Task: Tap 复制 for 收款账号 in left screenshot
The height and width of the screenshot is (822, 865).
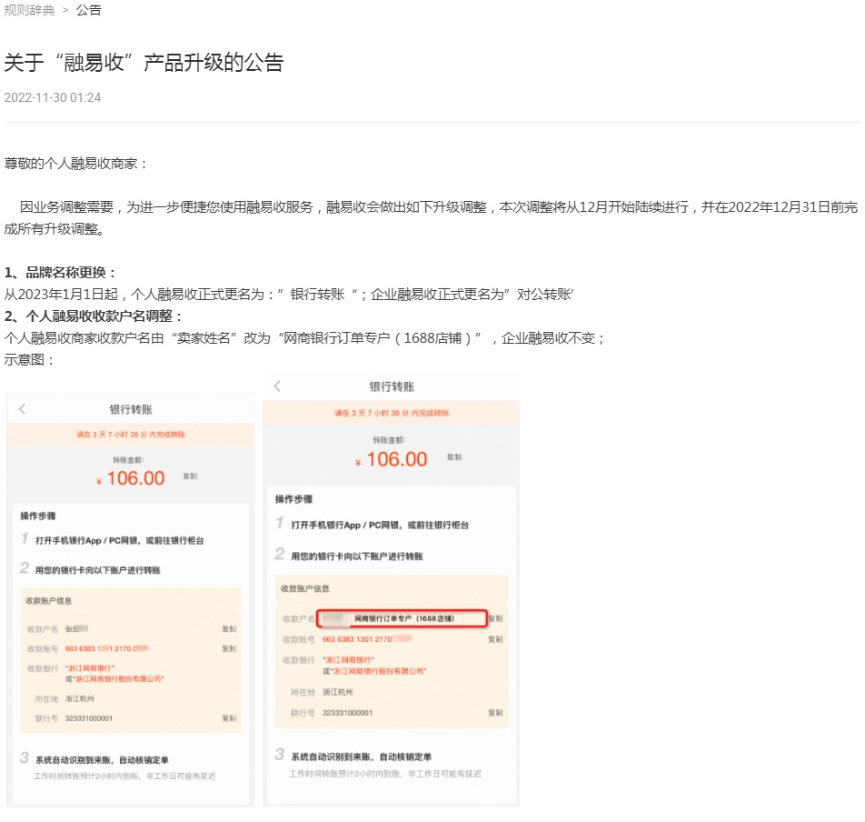Action: coord(229,648)
